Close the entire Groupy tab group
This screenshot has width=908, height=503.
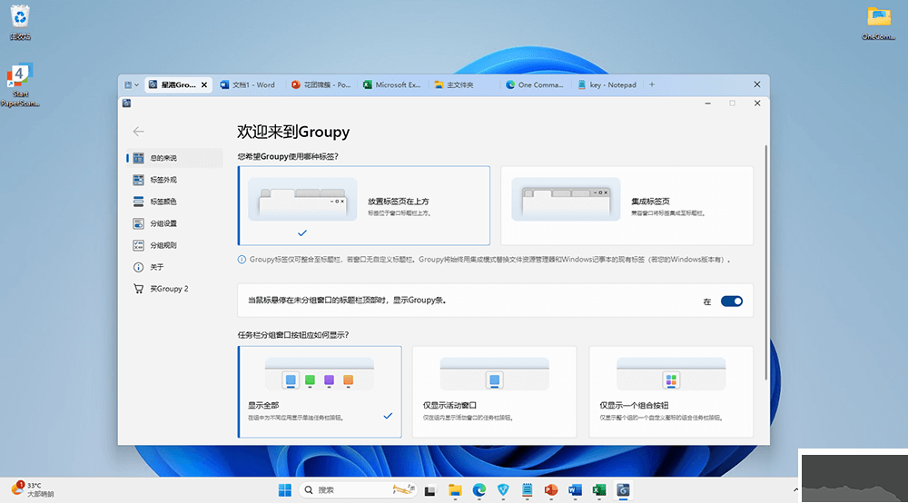[x=757, y=84]
